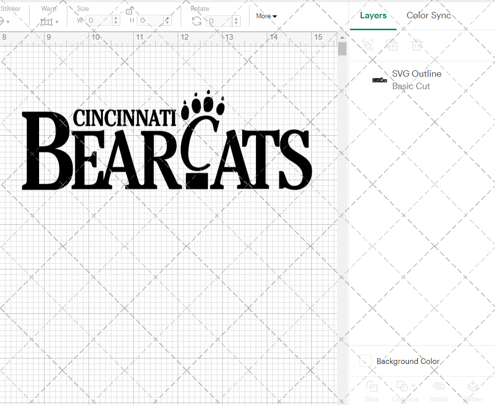Screen dimensions: 495x405
Task: Open the More dropdown
Action: coord(266,16)
